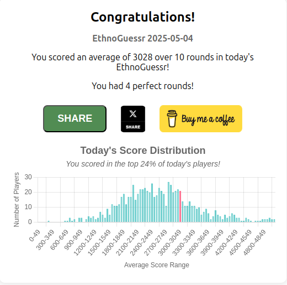Click the "30" y-axis tick label

[28, 177]
